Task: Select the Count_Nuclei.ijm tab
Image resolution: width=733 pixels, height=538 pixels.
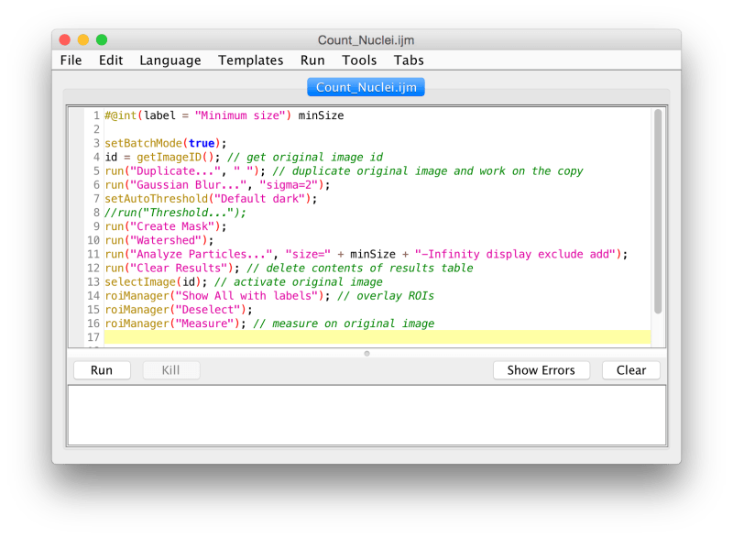Action: pos(366,87)
